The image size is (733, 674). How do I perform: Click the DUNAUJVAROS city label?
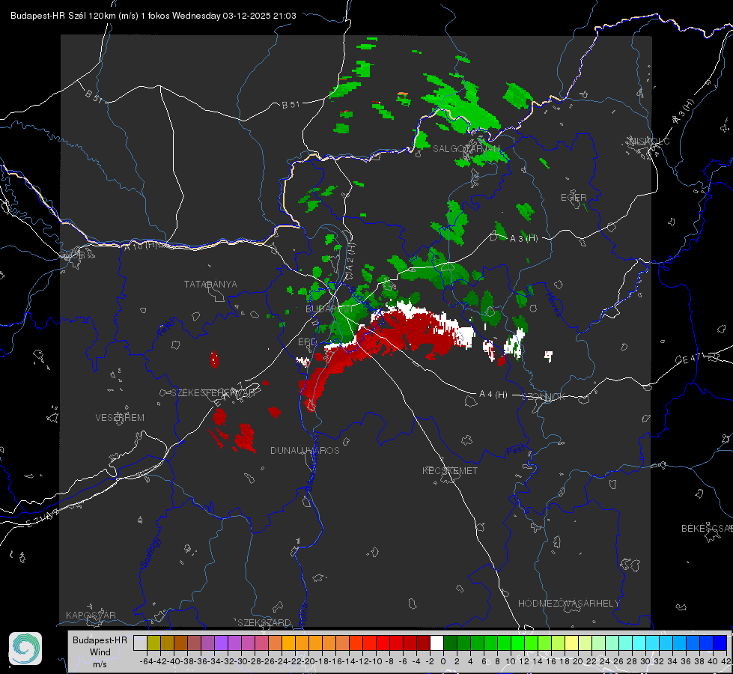(x=305, y=450)
